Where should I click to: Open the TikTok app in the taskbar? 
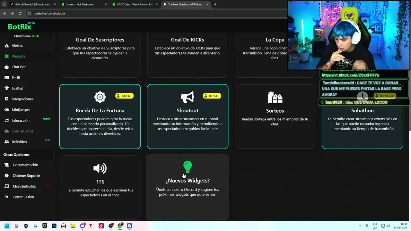tap(101, 226)
